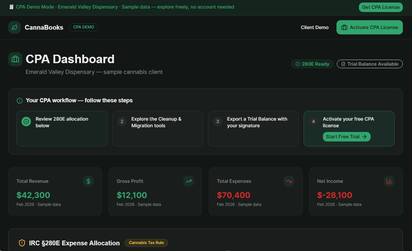Click the checkmark icon in Review 280E step

(26, 121)
